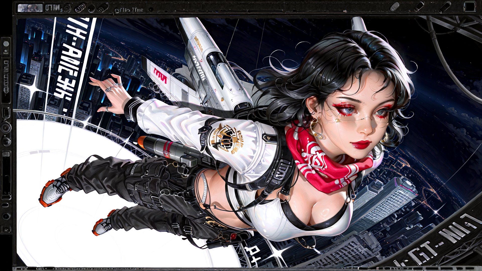Click the square window button at top-right
This screenshot has height=271, width=482.
point(469,7)
